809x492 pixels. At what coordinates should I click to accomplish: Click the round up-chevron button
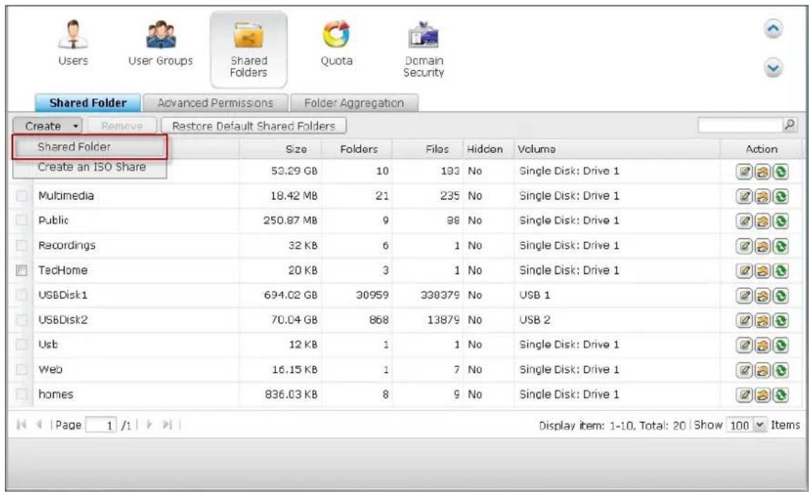coord(773,29)
